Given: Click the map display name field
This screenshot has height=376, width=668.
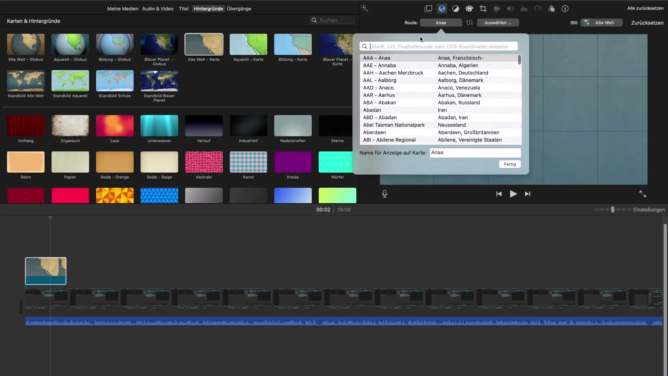Looking at the screenshot, I should (475, 152).
